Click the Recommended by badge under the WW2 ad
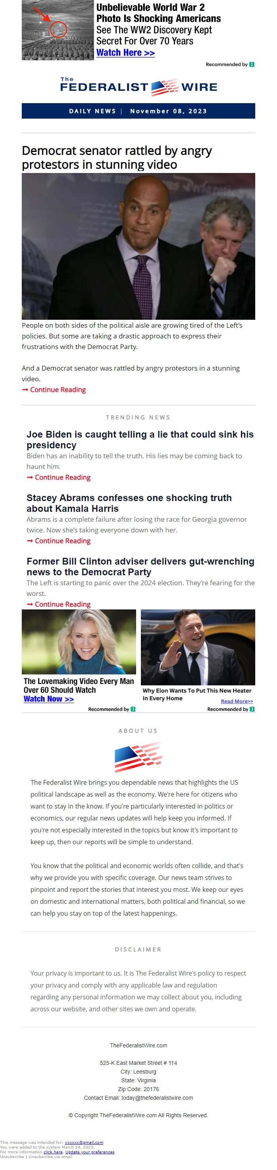Screen dimensions: 277x1170 point(230,65)
